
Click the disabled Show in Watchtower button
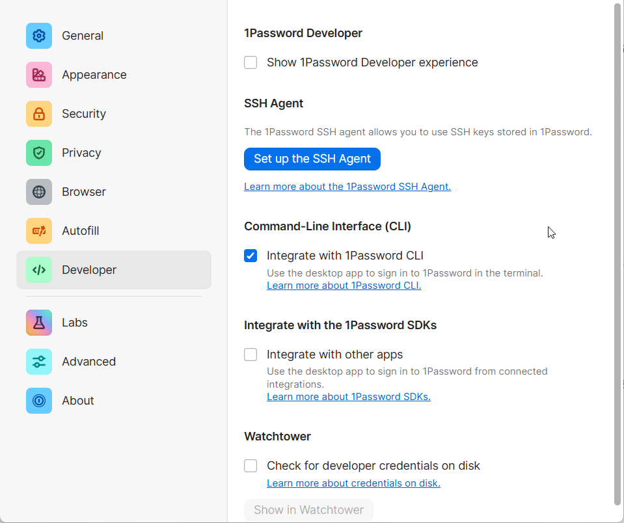[309, 510]
